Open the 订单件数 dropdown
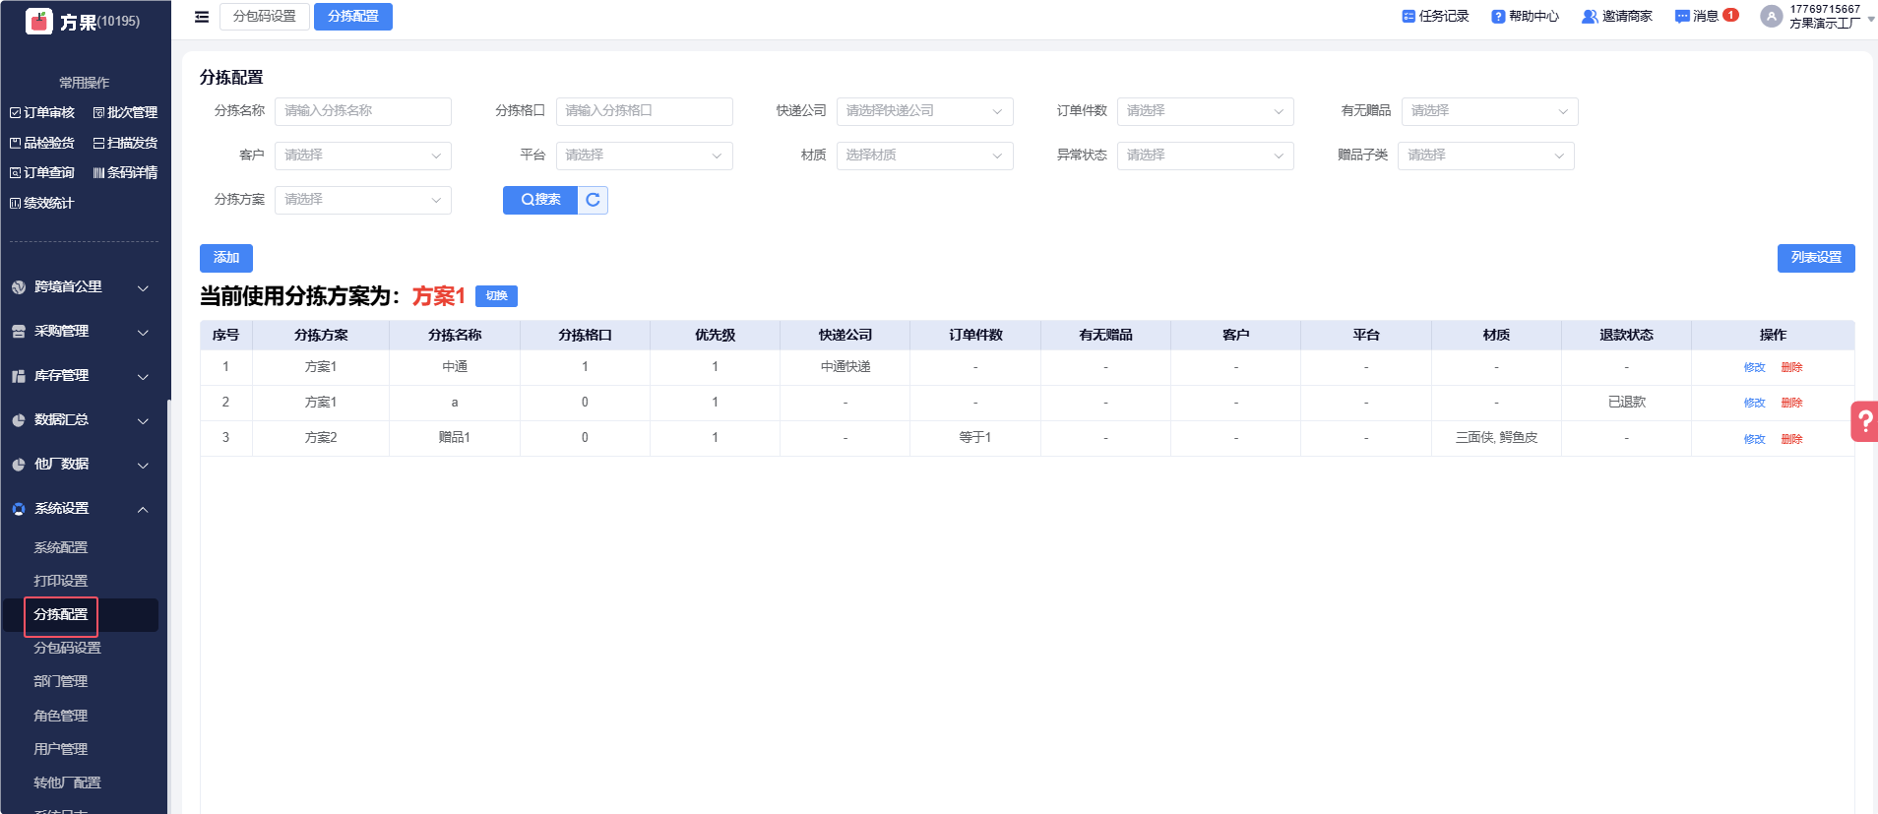1878x814 pixels. [1205, 111]
